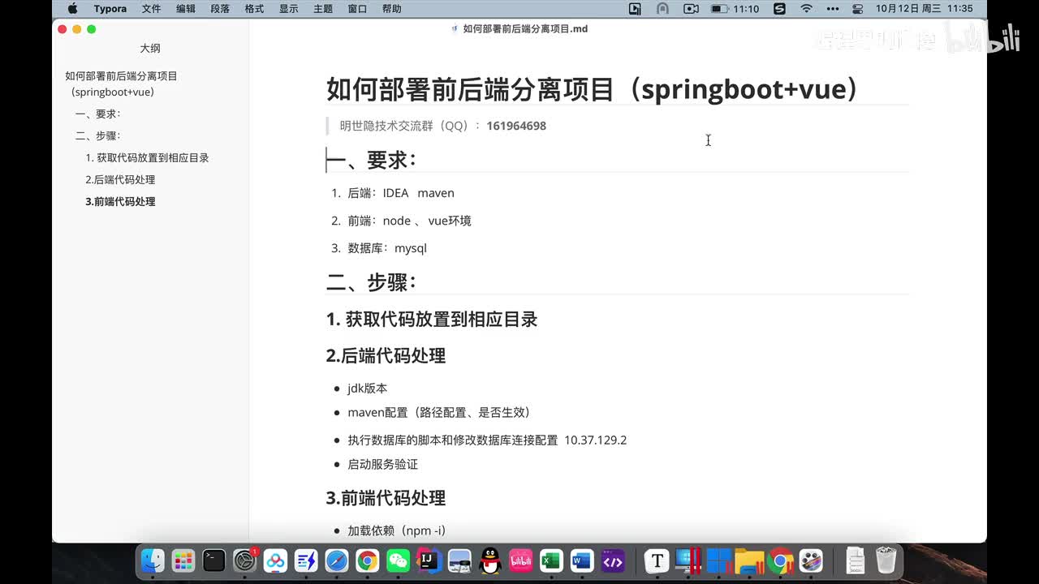The width and height of the screenshot is (1039, 584).
Task: Jump to outline item 1. 获取代码放置到相应目录
Action: 147,157
